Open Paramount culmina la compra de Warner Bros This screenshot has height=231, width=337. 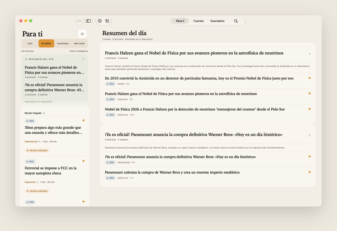pos(172,172)
